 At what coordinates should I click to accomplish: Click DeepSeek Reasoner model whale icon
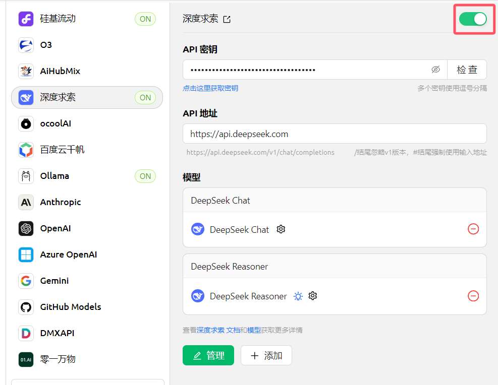[198, 296]
